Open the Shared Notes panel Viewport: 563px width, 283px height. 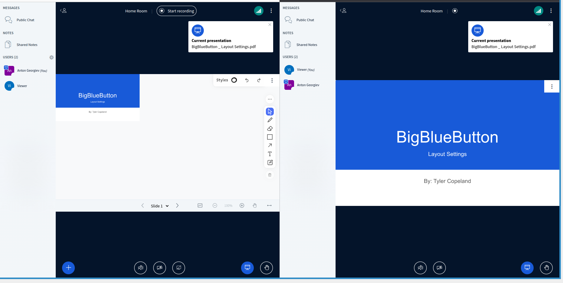click(x=27, y=44)
